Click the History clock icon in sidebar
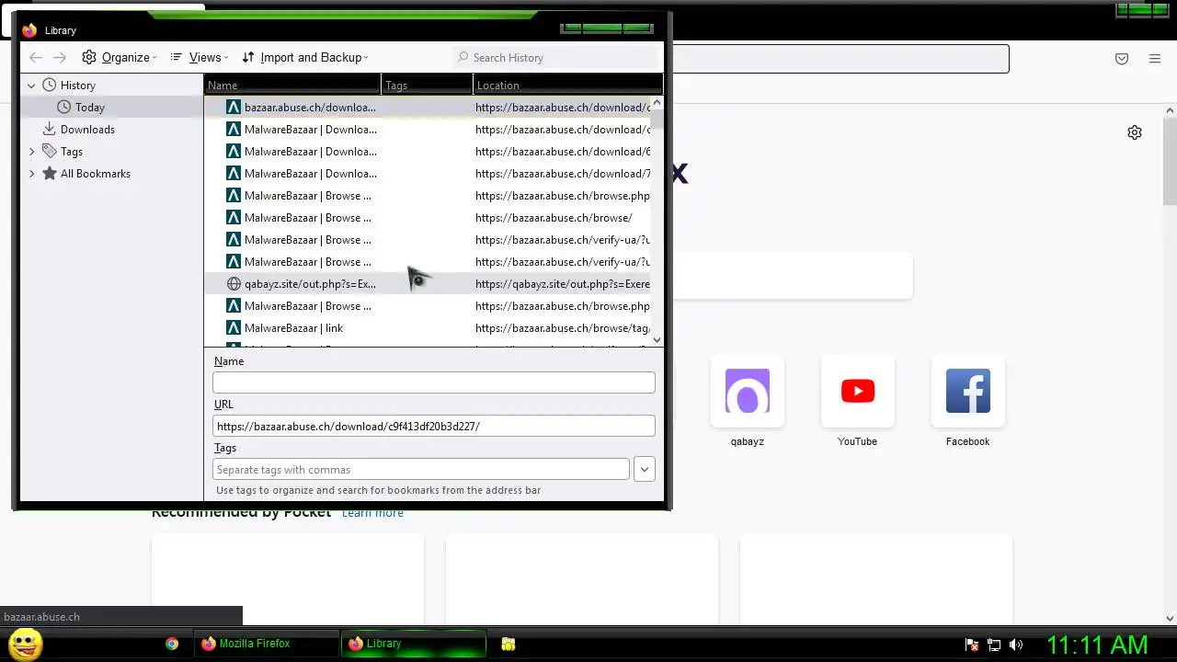 point(50,86)
